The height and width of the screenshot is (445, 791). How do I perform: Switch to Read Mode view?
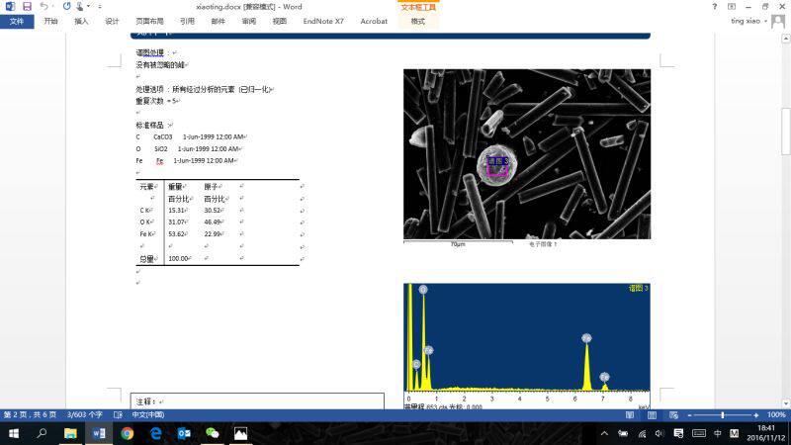(630, 414)
